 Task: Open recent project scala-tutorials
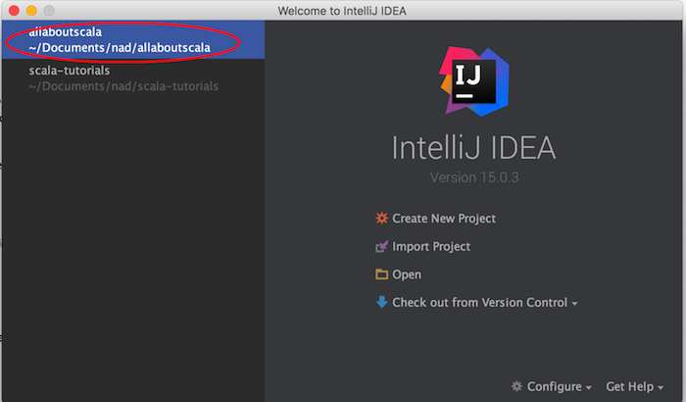click(133, 77)
